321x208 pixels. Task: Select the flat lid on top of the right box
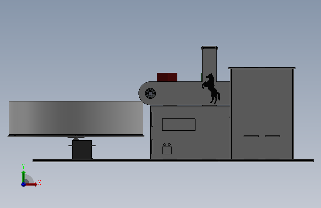coord(262,68)
